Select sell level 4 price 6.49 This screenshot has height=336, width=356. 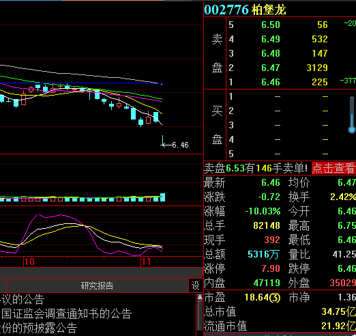pos(271,39)
